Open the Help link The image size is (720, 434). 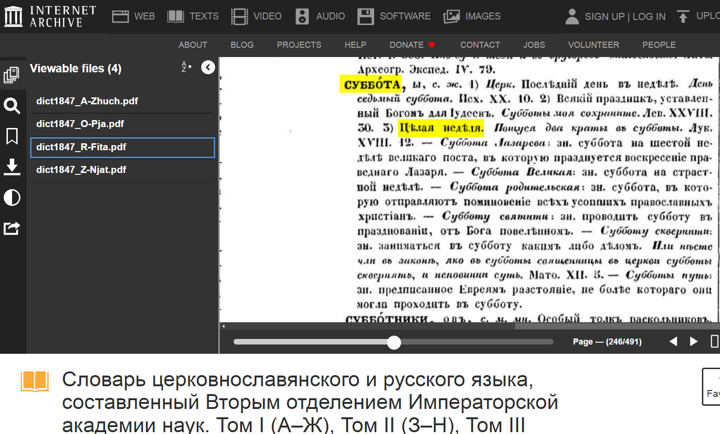(355, 45)
